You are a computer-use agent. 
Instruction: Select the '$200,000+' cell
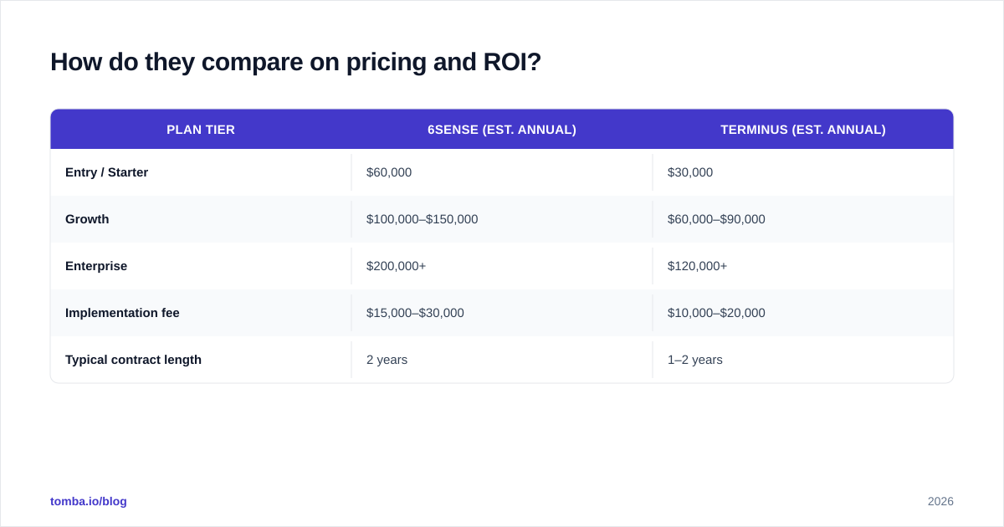click(502, 266)
